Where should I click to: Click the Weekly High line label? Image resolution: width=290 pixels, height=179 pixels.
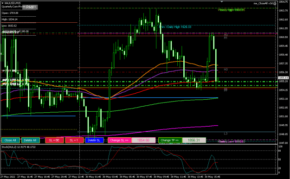(x=232, y=10)
